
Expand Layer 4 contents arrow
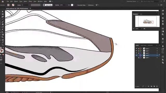click(x=141, y=53)
